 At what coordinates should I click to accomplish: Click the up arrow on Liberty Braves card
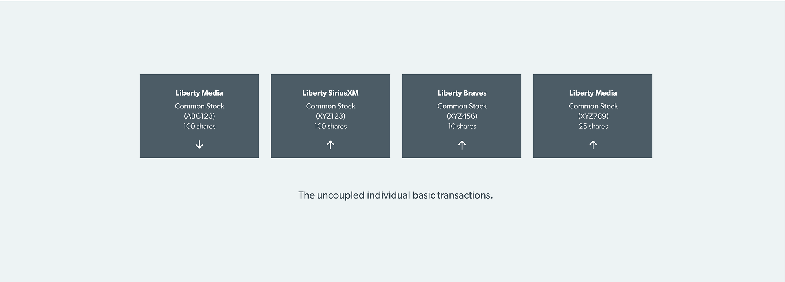pyautogui.click(x=462, y=145)
